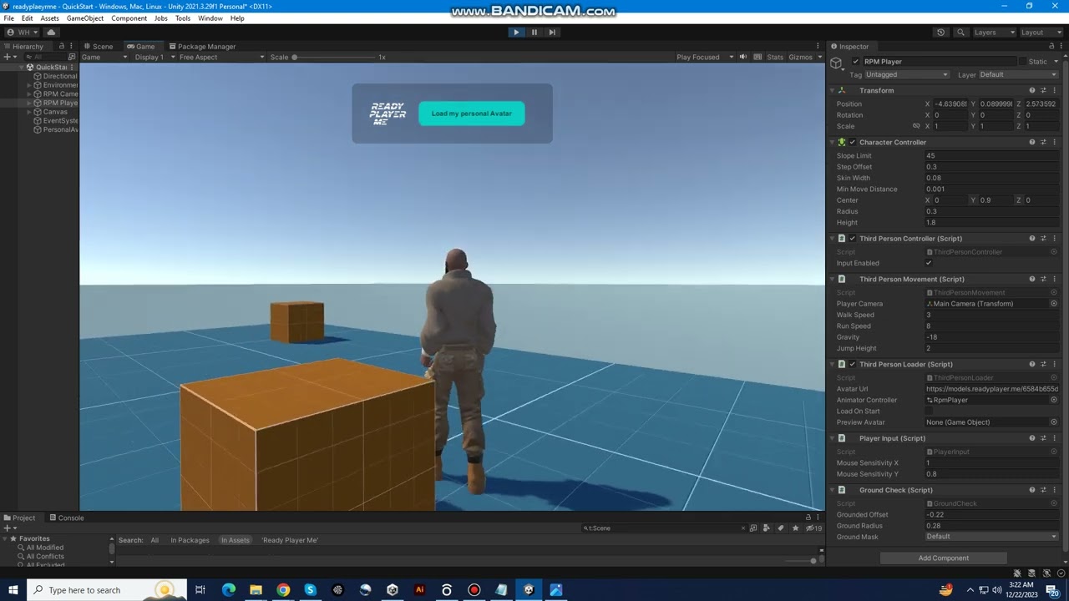Open the Ground Mask dropdown
This screenshot has width=1069, height=601.
click(991, 537)
